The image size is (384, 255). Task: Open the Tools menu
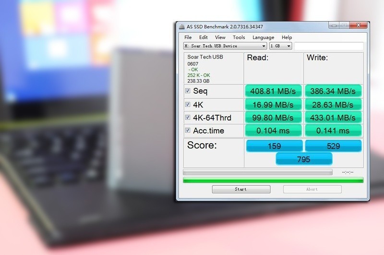239,37
